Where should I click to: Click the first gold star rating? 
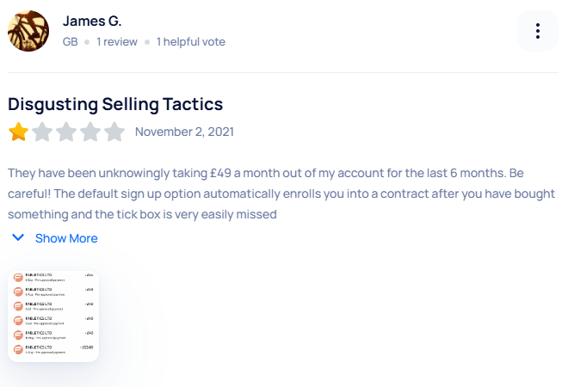pyautogui.click(x=18, y=132)
